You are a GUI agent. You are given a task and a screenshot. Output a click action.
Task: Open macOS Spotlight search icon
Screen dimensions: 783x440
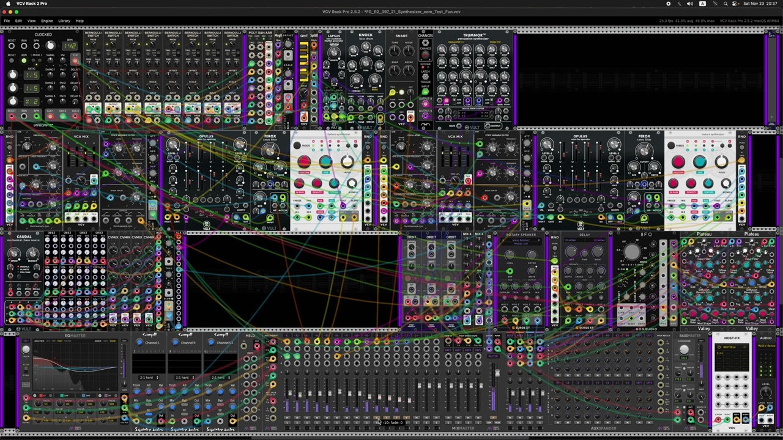coord(725,4)
